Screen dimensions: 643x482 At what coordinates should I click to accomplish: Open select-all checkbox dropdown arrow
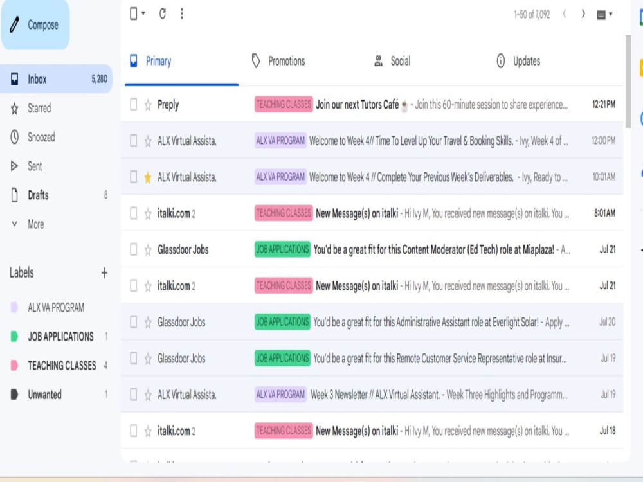(143, 13)
